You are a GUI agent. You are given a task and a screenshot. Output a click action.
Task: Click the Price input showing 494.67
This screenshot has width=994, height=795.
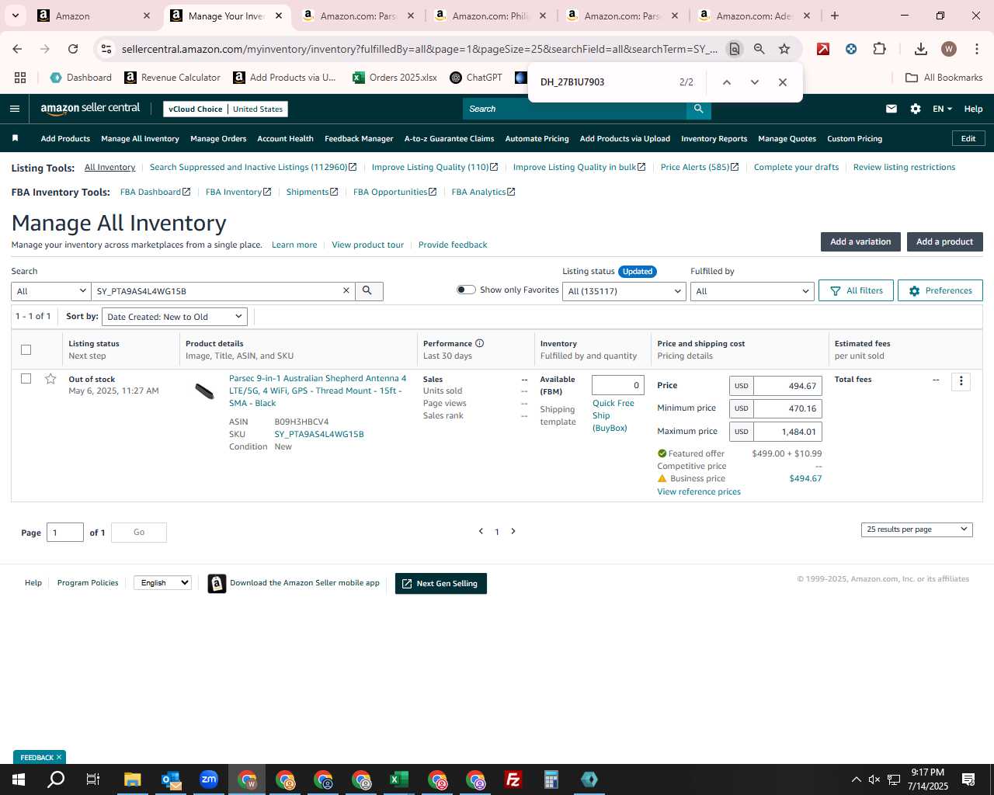(x=787, y=386)
